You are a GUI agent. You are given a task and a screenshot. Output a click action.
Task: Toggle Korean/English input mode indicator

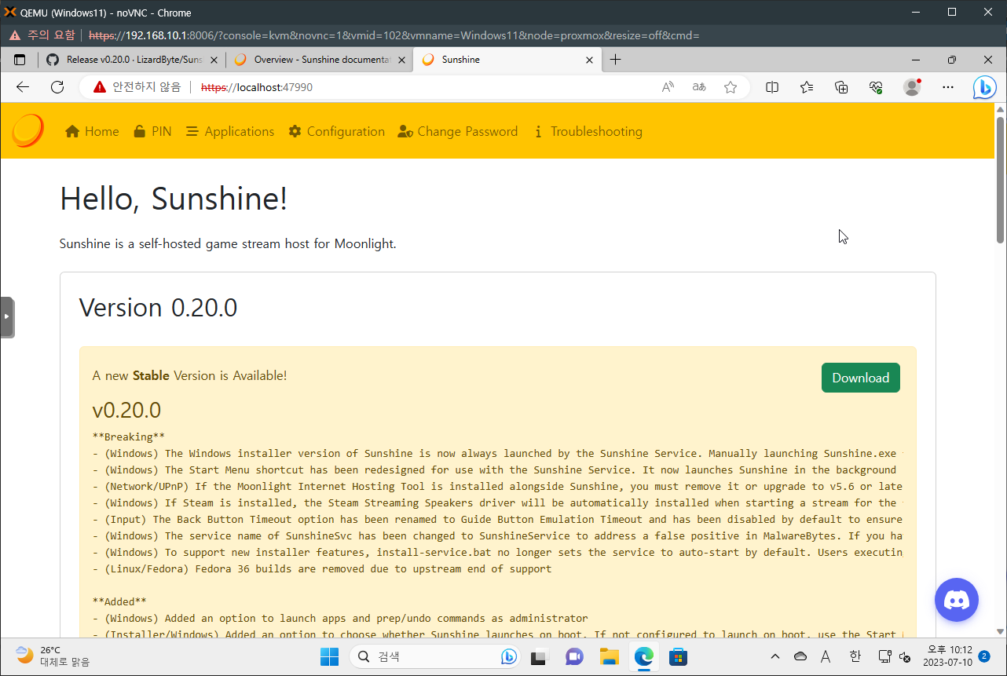tap(855, 656)
